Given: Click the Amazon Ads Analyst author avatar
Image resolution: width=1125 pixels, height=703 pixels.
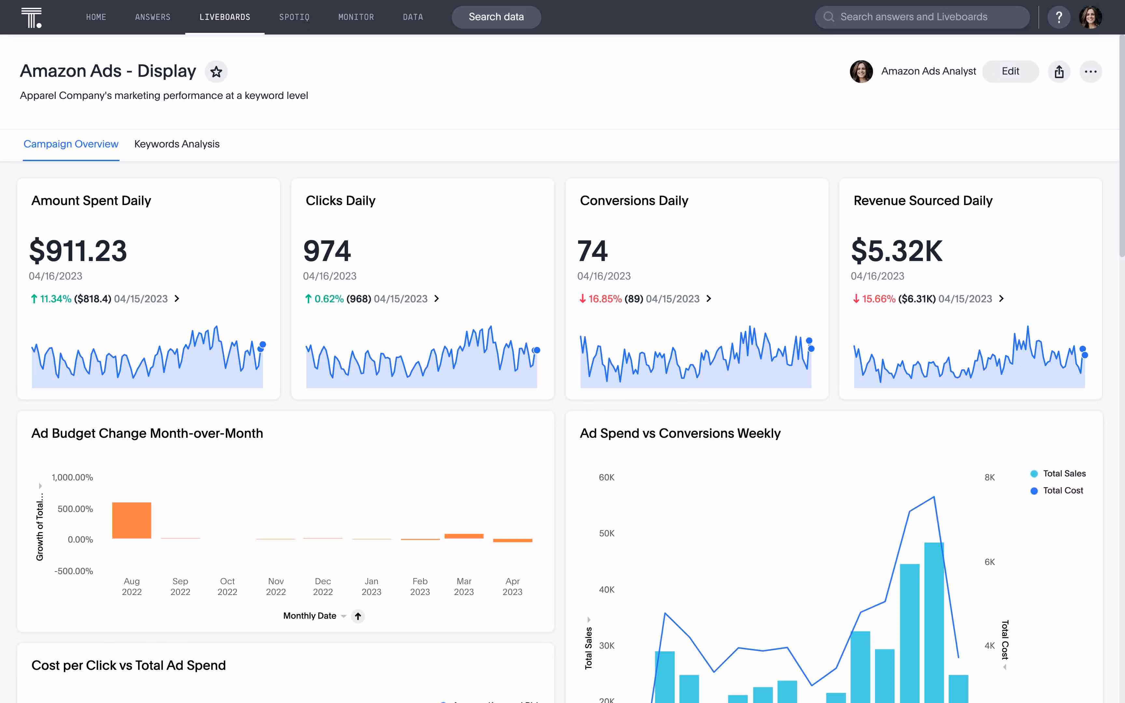Looking at the screenshot, I should tap(861, 72).
